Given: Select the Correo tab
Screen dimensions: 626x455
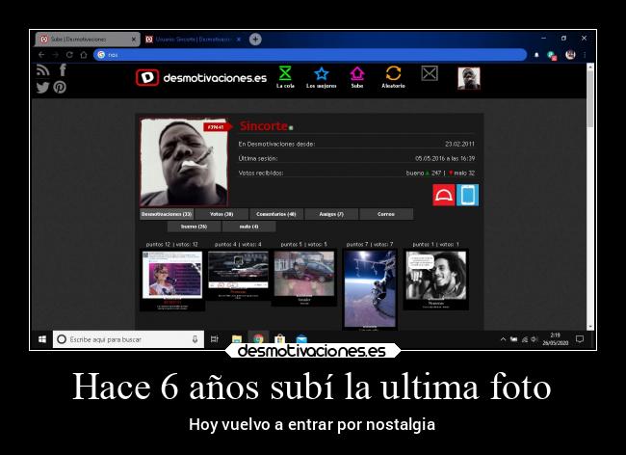Looking at the screenshot, I should pyautogui.click(x=386, y=214).
